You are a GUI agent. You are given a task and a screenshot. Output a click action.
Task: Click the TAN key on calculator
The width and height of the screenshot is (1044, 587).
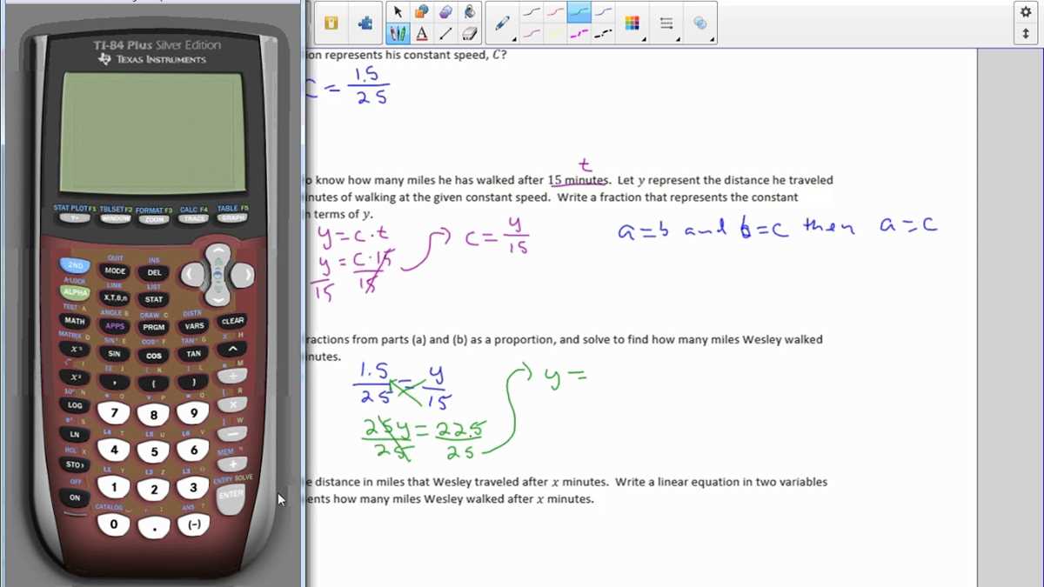point(194,354)
